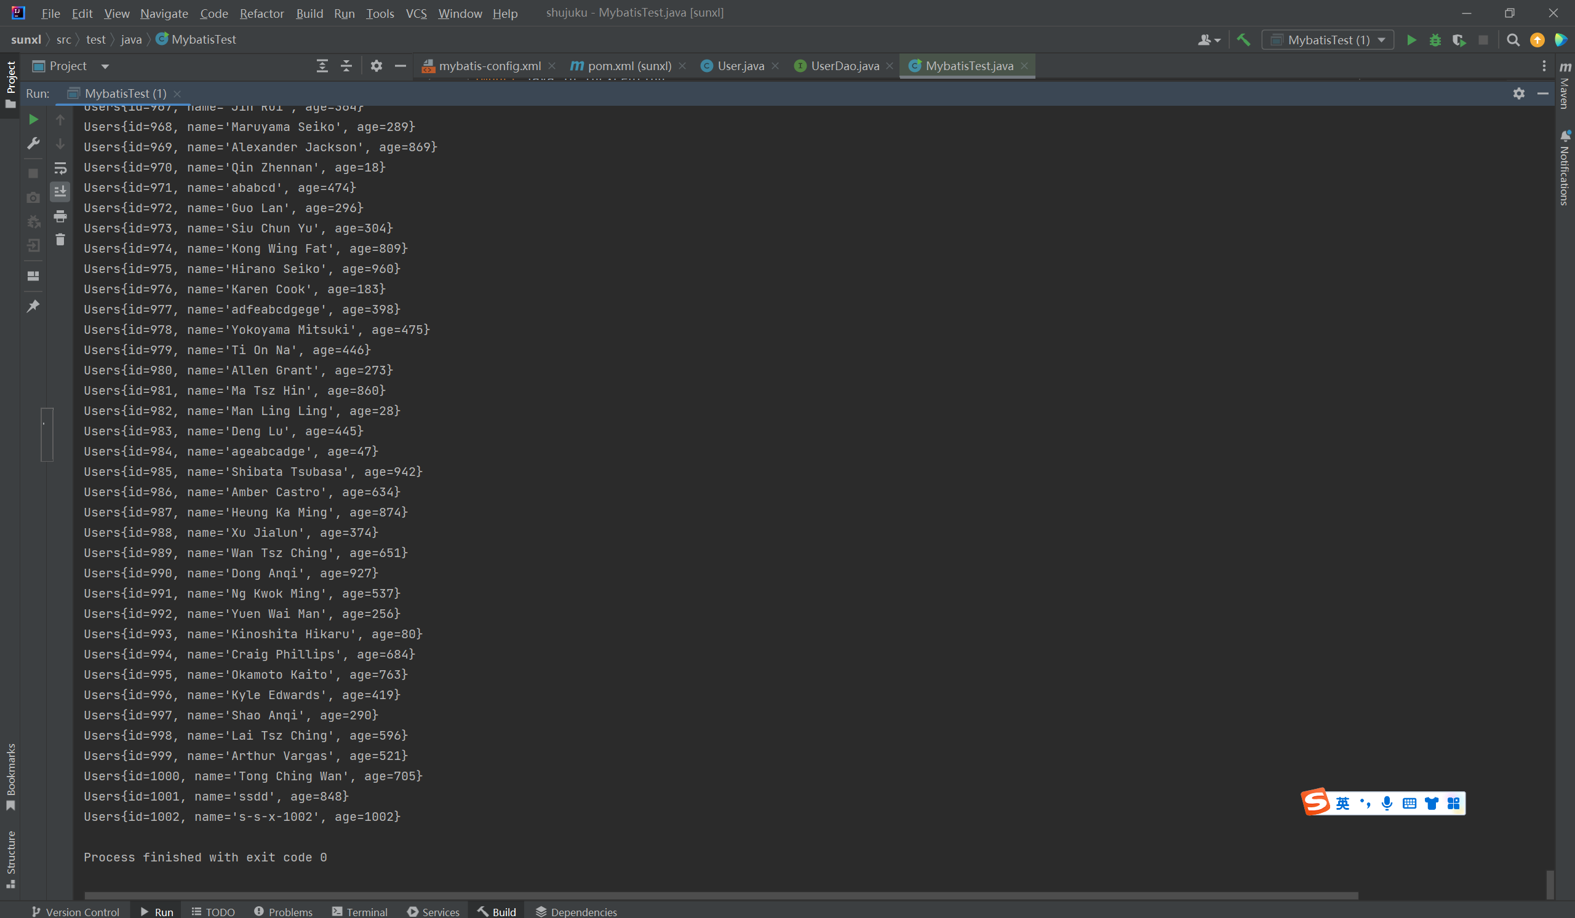Open the Version Control tool window

(x=75, y=912)
